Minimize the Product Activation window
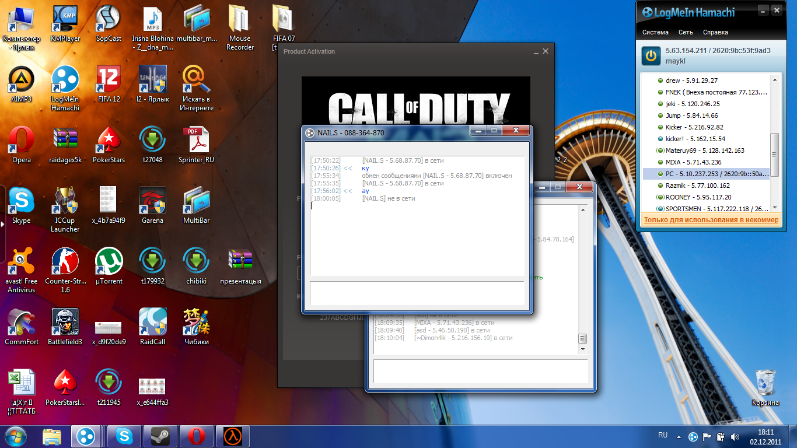797x448 pixels. pyautogui.click(x=535, y=51)
